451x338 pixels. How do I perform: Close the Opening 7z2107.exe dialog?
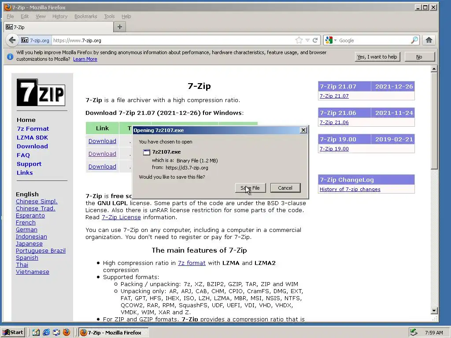click(x=303, y=130)
